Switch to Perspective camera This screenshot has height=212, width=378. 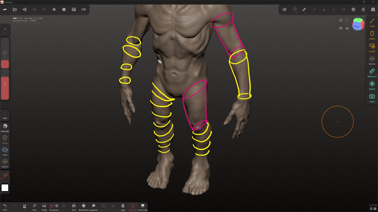click(52, 206)
